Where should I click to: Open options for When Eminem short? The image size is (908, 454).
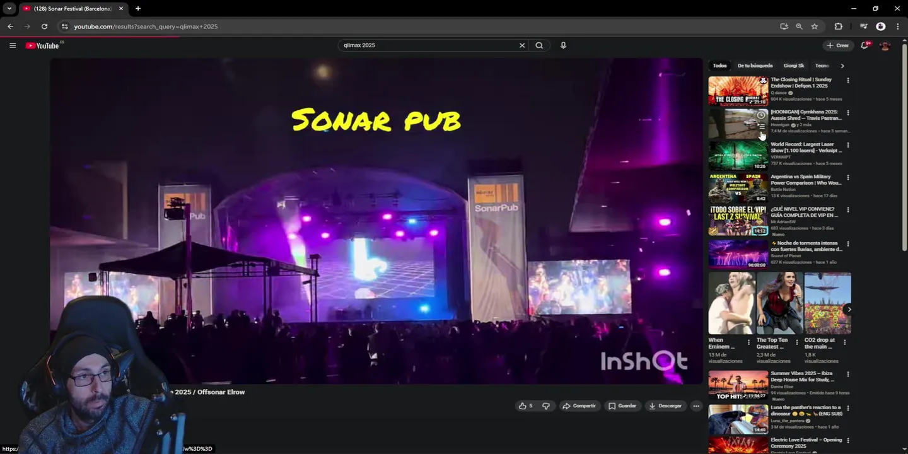pos(749,342)
